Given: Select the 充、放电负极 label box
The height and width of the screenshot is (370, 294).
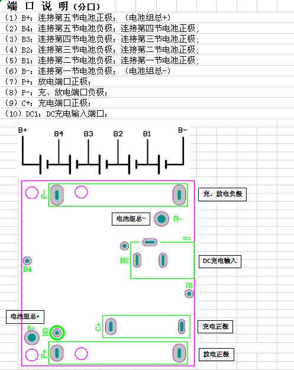Looking at the screenshot, I should coord(222,194).
